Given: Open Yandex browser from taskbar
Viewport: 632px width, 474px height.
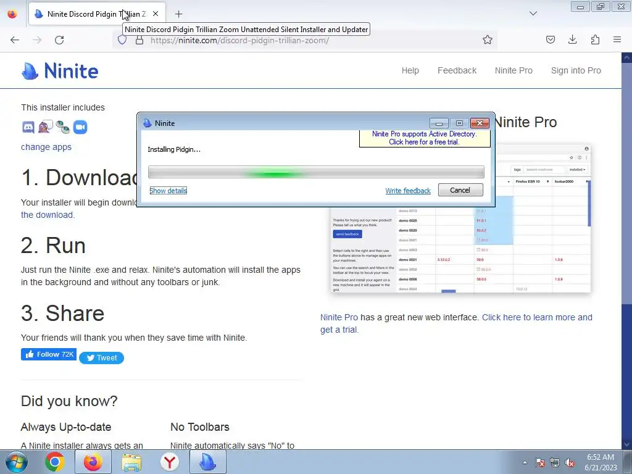Looking at the screenshot, I should click(x=170, y=462).
